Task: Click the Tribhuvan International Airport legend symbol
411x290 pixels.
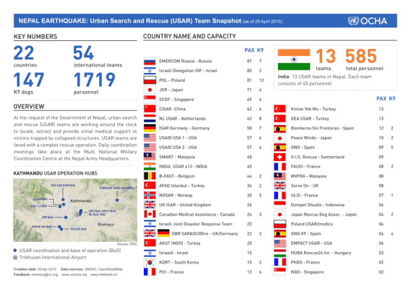Action: (15, 257)
